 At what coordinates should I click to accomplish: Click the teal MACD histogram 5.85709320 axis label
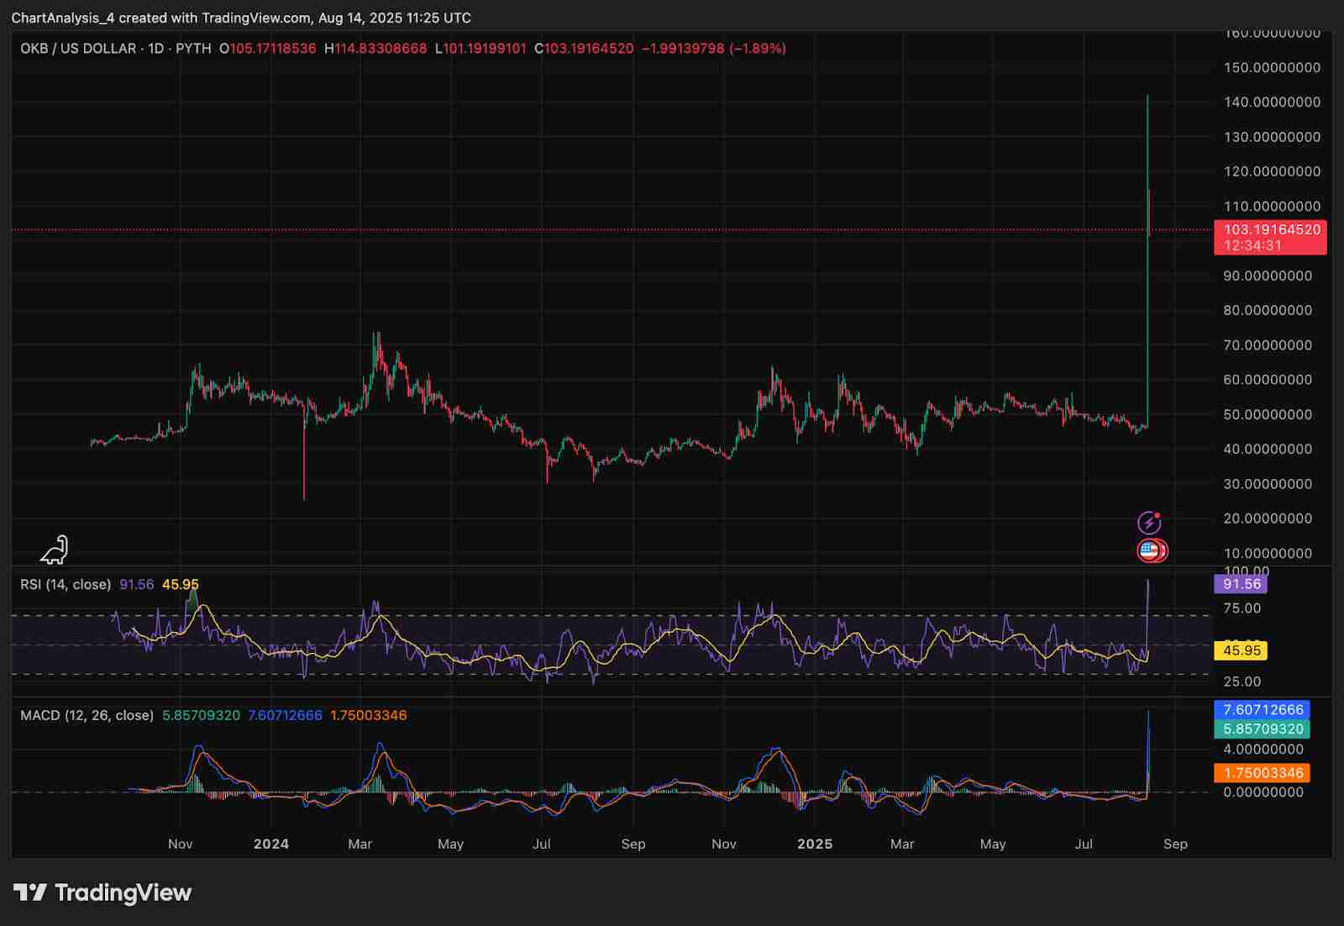(1263, 729)
